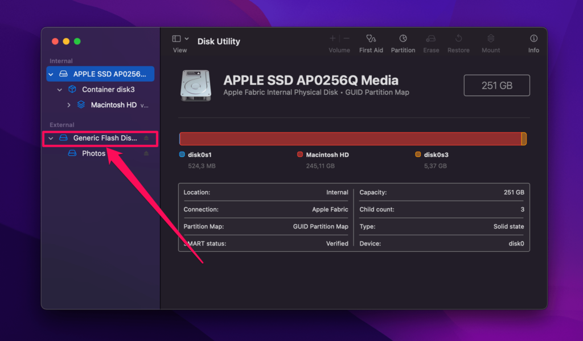Click the Apple Fabric connection value
This screenshot has width=583, height=341.
click(330, 209)
